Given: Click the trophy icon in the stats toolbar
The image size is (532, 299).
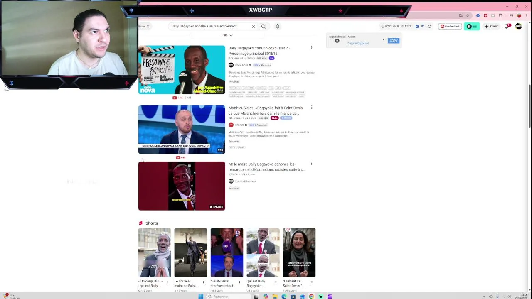Looking at the screenshot, I should [x=429, y=26].
